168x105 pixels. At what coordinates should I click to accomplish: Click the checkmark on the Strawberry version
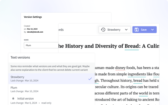(x=90, y=79)
